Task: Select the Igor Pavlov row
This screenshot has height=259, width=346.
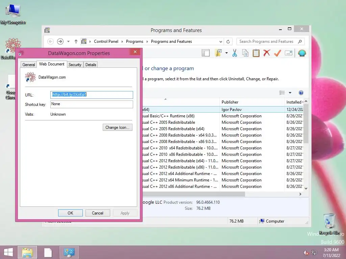Action: tap(223, 110)
